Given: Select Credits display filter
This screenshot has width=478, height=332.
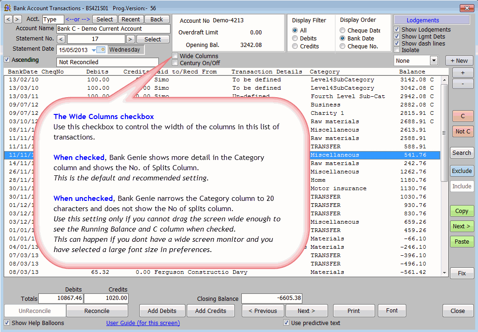Looking at the screenshot, I should (x=295, y=46).
